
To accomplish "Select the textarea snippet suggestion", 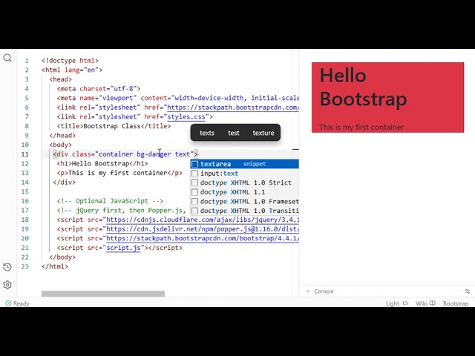I will pyautogui.click(x=245, y=164).
